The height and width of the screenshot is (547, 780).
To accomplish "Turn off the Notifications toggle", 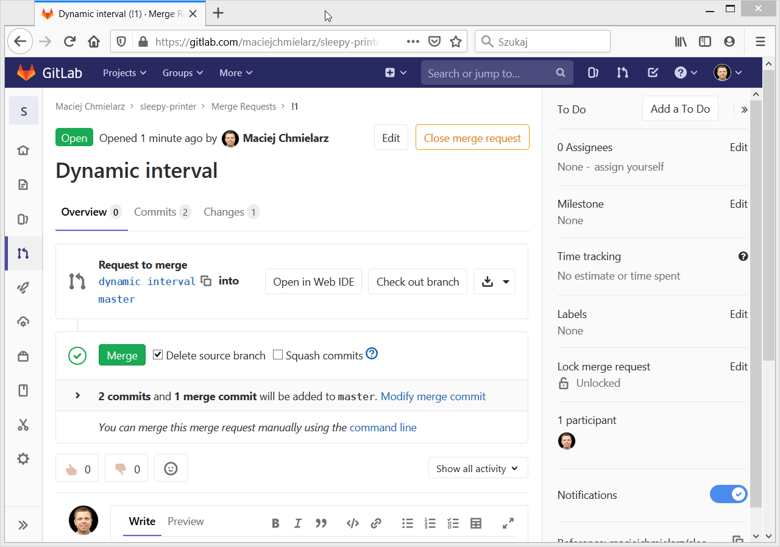I will click(728, 494).
